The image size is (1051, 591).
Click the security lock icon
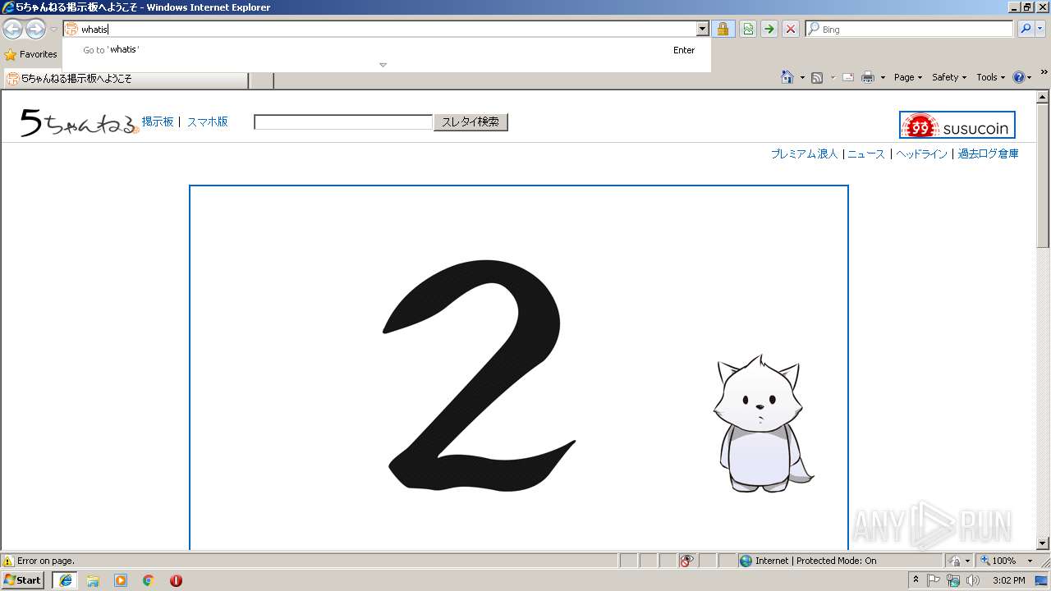(x=723, y=30)
